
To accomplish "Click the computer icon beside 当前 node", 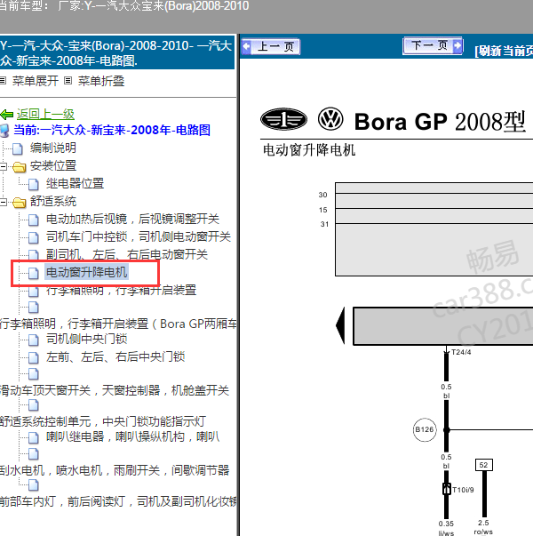I will 4,131.
